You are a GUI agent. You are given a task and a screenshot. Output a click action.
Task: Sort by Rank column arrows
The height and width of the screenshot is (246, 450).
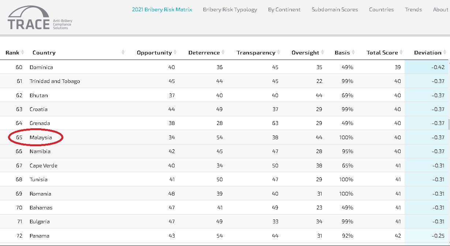point(23,53)
